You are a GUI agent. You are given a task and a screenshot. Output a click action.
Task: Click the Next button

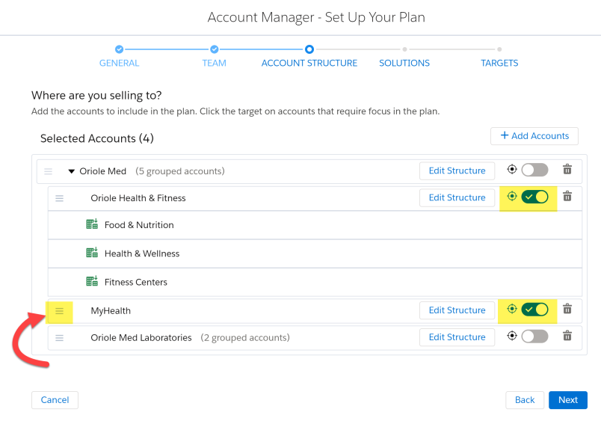567,400
